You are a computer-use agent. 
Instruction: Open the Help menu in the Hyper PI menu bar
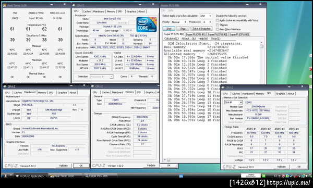171,10
